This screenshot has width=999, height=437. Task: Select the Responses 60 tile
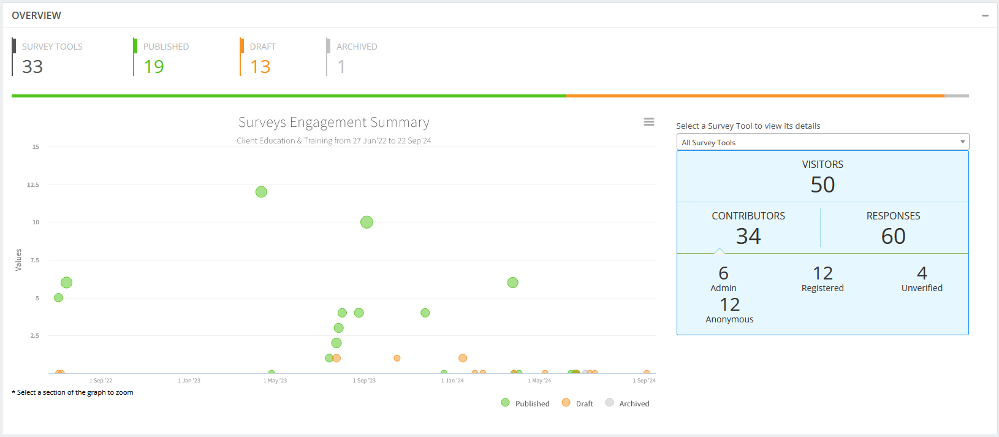[x=894, y=228]
